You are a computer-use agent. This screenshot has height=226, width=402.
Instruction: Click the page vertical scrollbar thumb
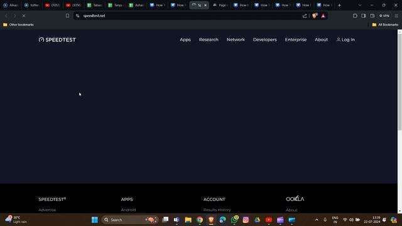[399, 82]
